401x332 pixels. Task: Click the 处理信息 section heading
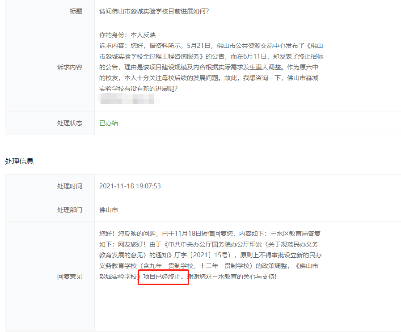[19, 161]
